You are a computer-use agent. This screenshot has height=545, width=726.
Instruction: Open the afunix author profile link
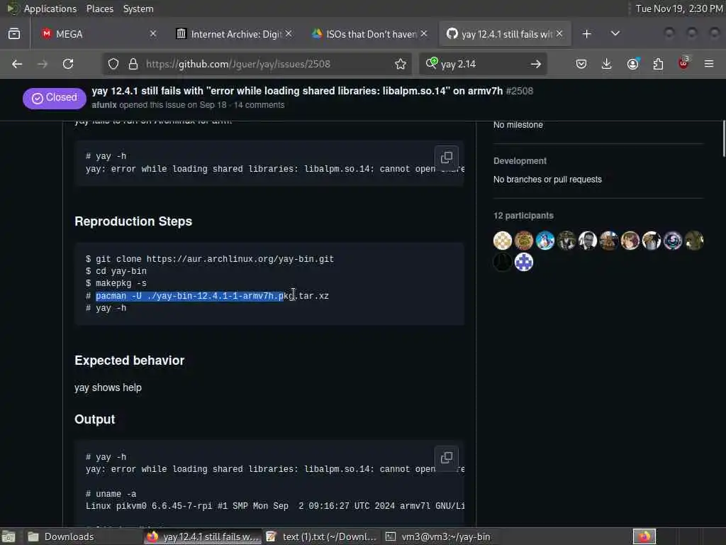pos(104,105)
